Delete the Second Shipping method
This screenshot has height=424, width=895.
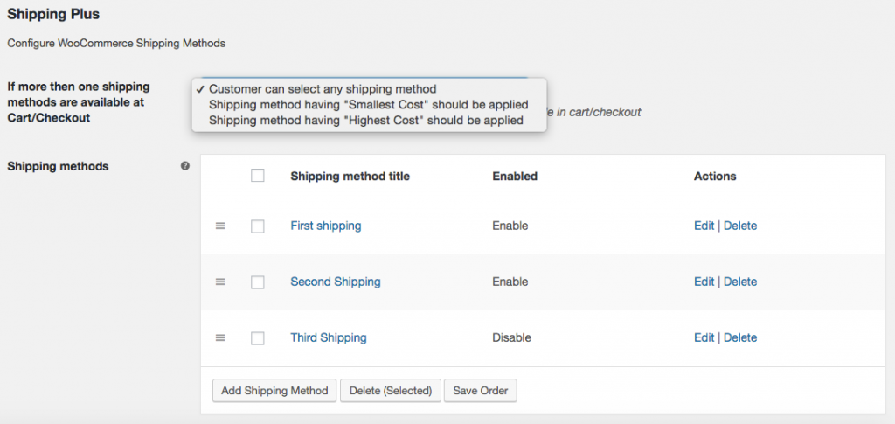point(740,282)
